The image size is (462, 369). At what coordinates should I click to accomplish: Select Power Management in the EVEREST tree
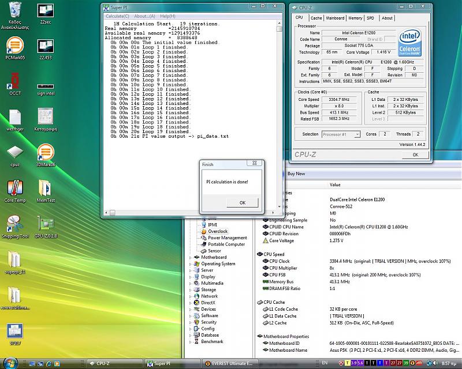coord(227,238)
